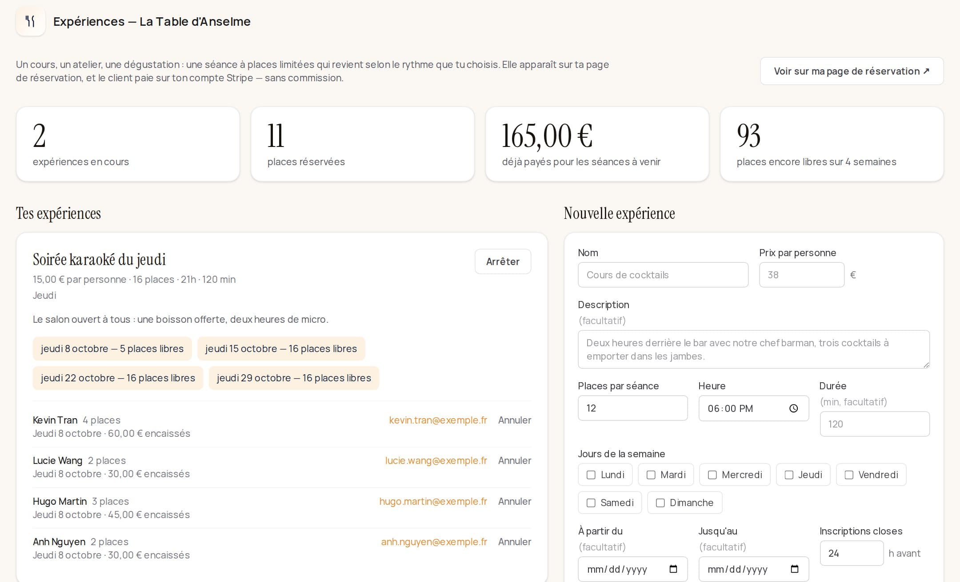960x582 pixels.
Task: Select the Samedi checkbox
Action: tap(591, 503)
